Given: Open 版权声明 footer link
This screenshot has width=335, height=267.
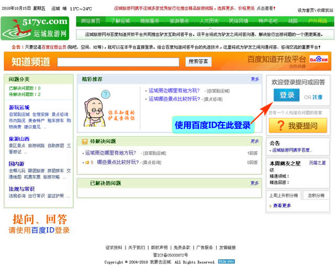Looking at the screenshot, I should pyautogui.click(x=159, y=248).
